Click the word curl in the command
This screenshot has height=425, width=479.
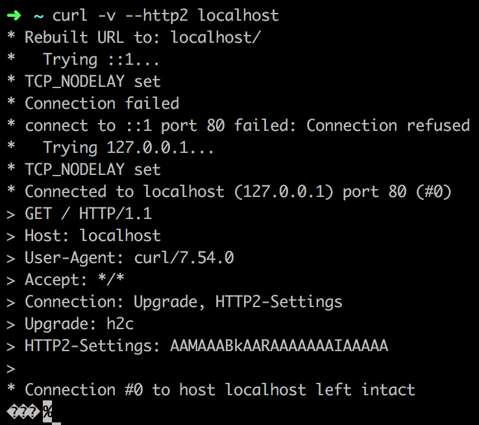click(70, 15)
